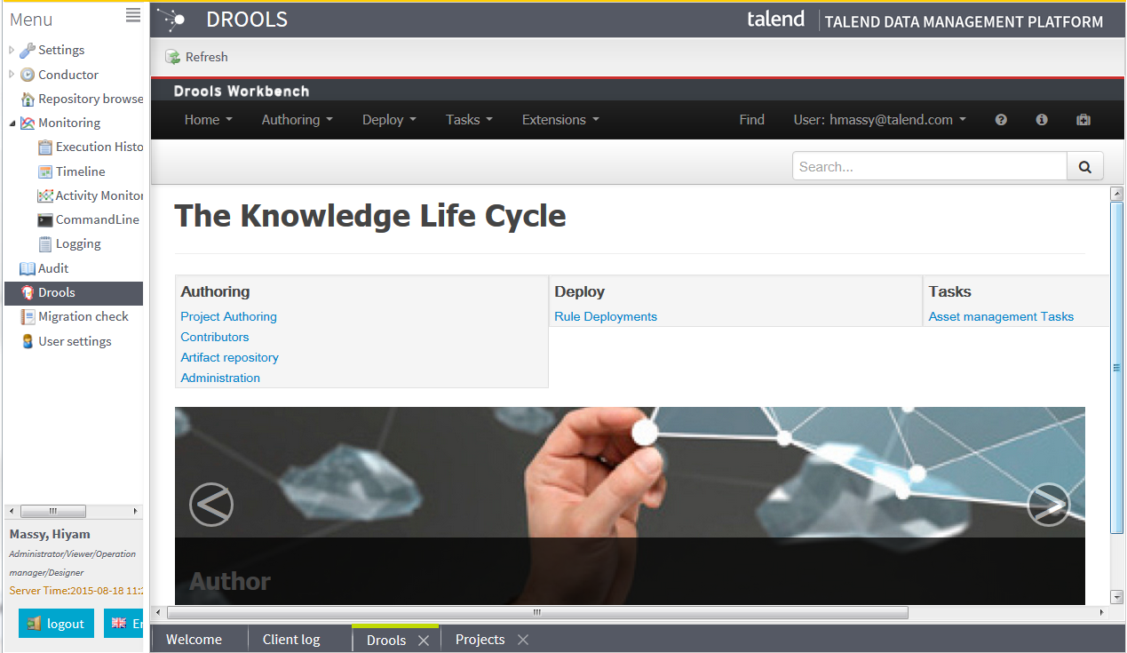Click the Refresh button label
This screenshot has height=653, width=1127.
click(207, 57)
